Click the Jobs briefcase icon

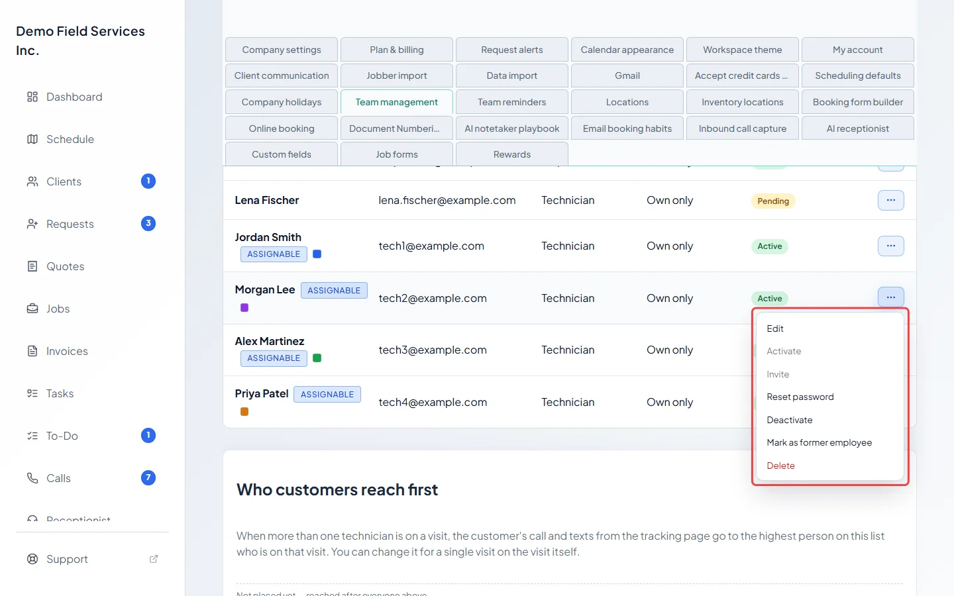click(x=32, y=309)
